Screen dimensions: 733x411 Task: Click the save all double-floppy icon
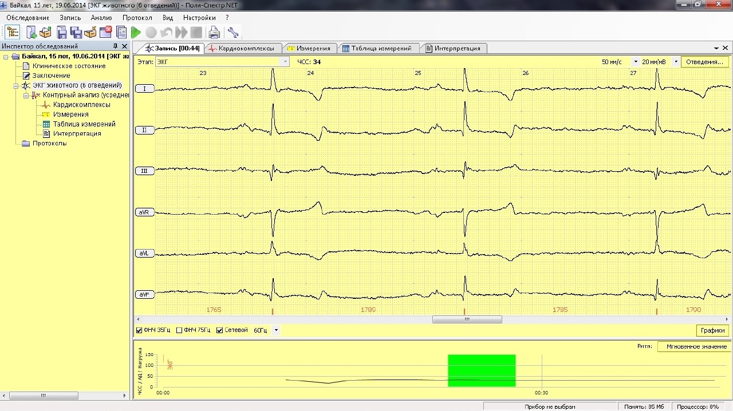[76, 32]
